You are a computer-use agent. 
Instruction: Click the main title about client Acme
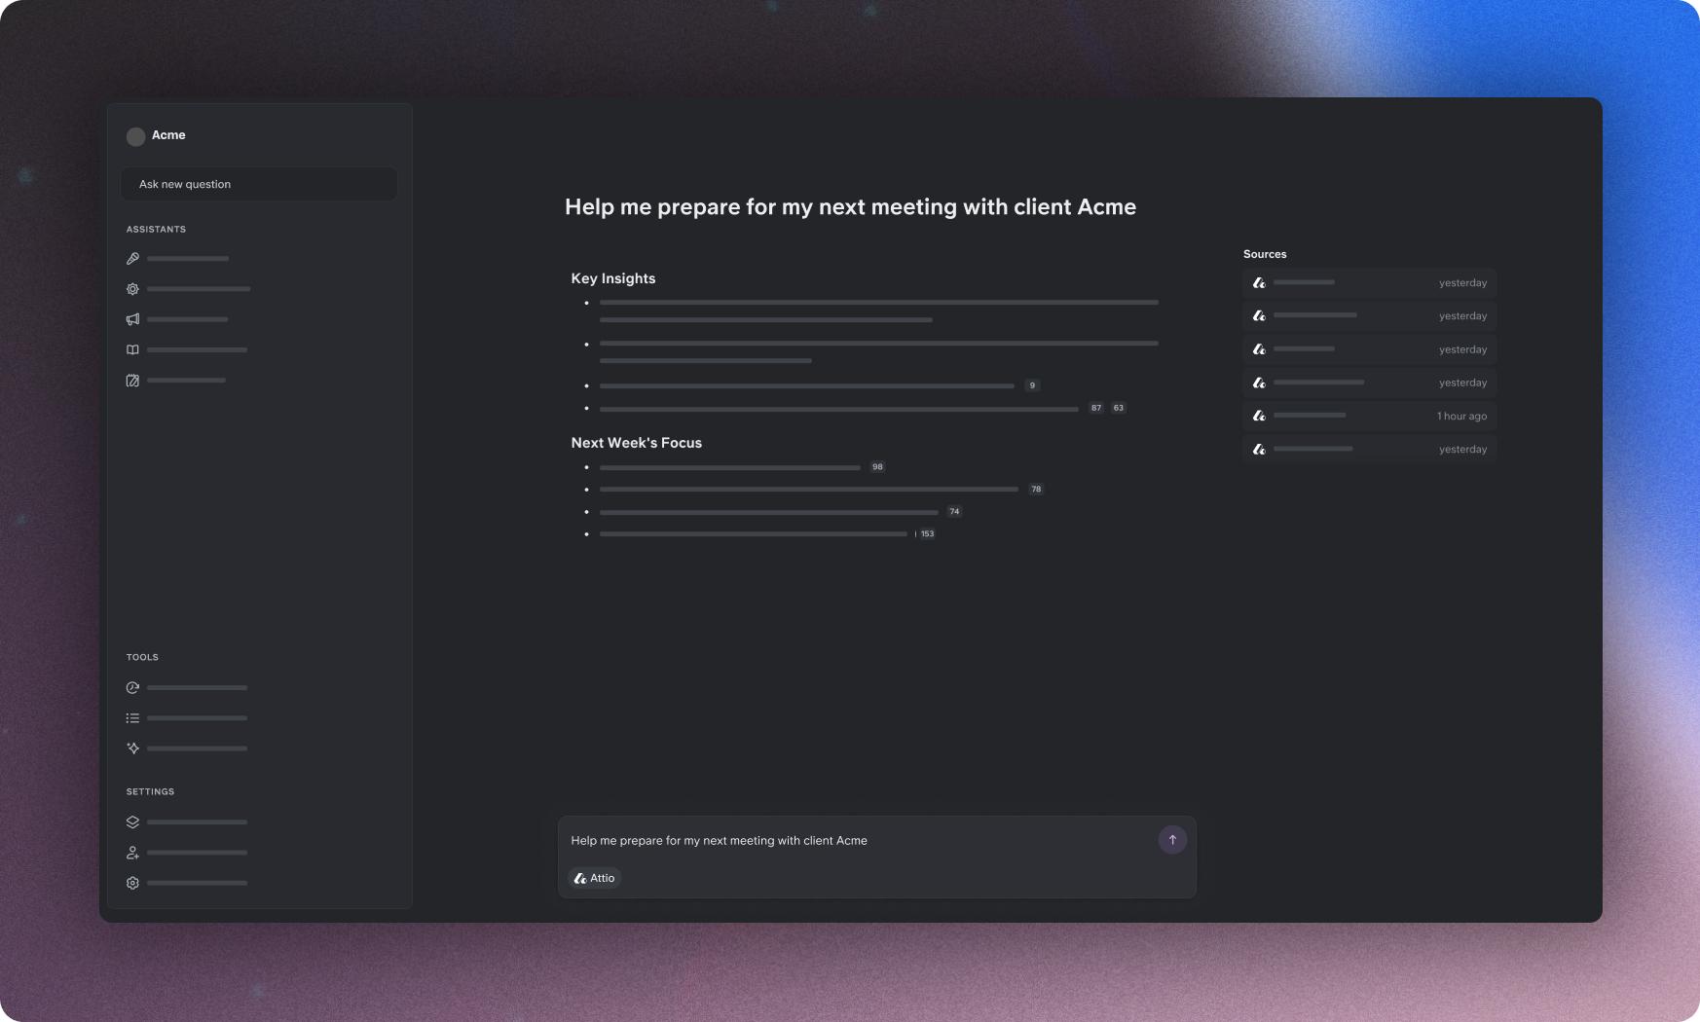pyautogui.click(x=851, y=206)
